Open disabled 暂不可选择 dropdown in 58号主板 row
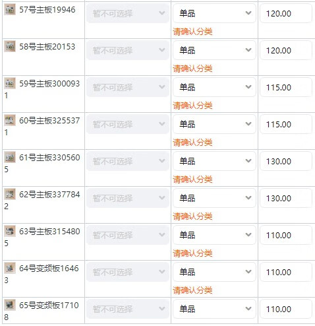315x326 pixels. coord(128,50)
